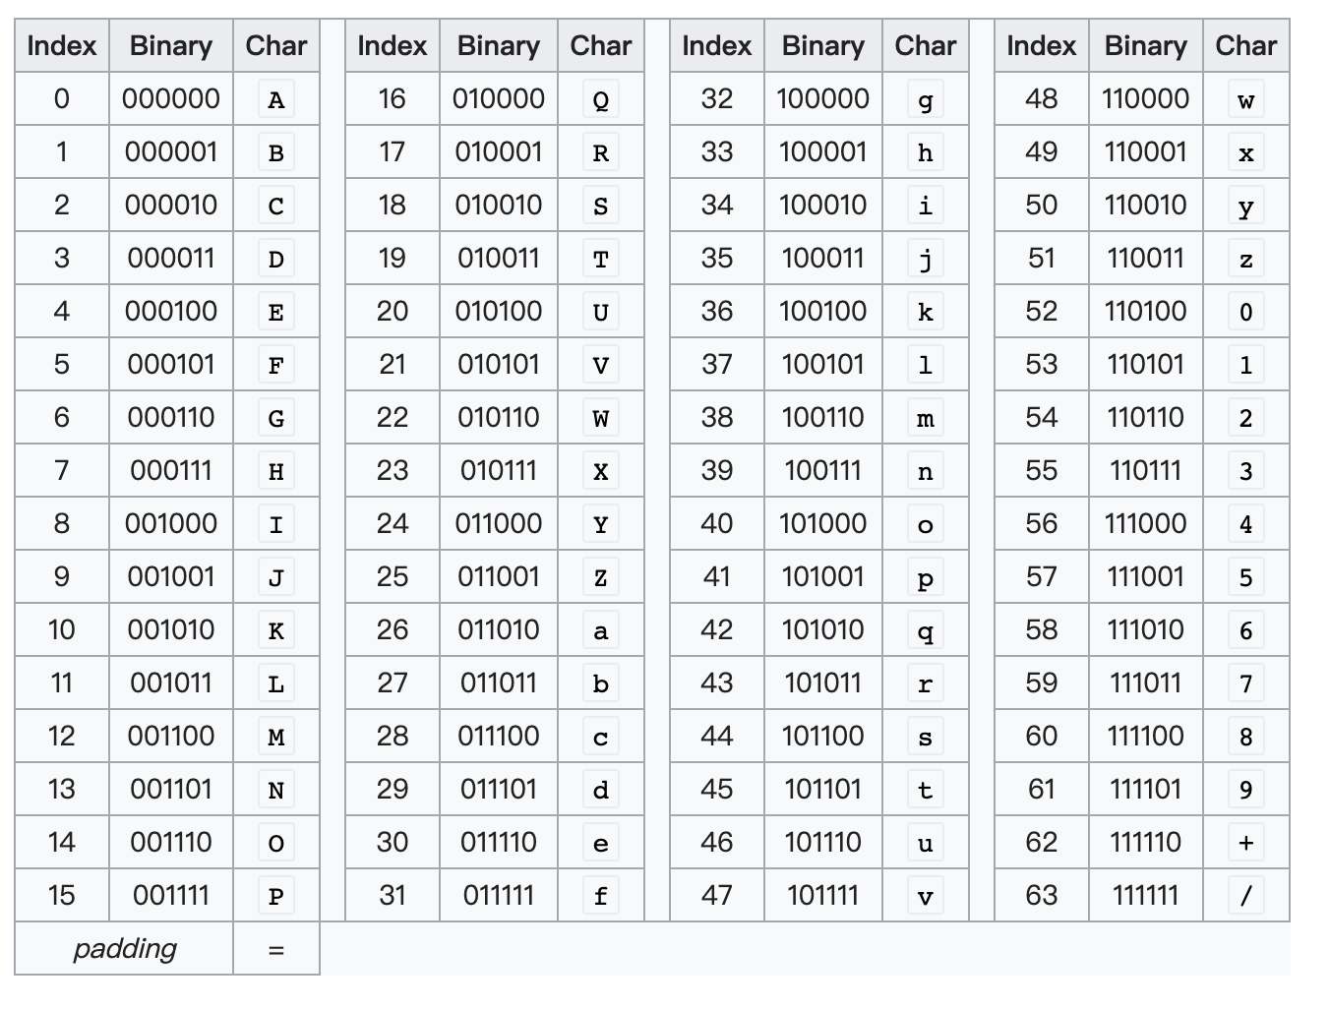Viewport: 1330px width, 1009px height.
Task: Click the plus sign character box
Action: click(x=1245, y=842)
